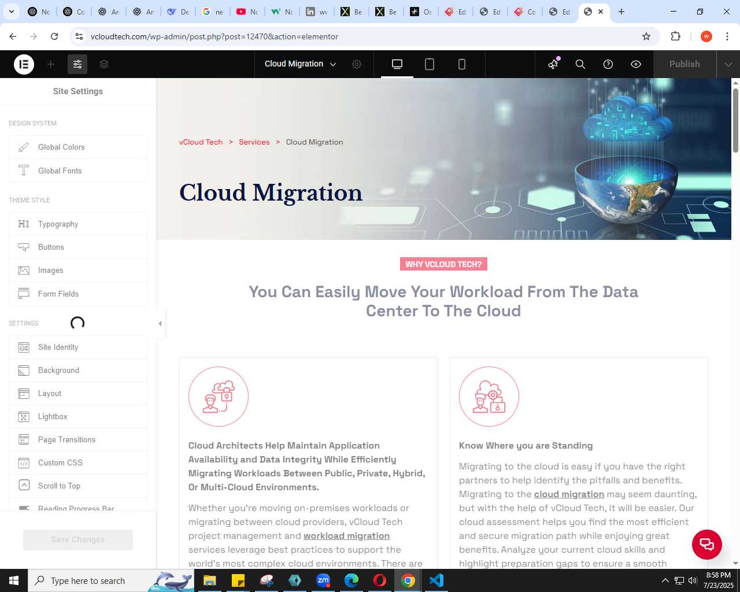This screenshot has width=740, height=592.
Task: Switch to desktop view mode
Action: pos(397,64)
